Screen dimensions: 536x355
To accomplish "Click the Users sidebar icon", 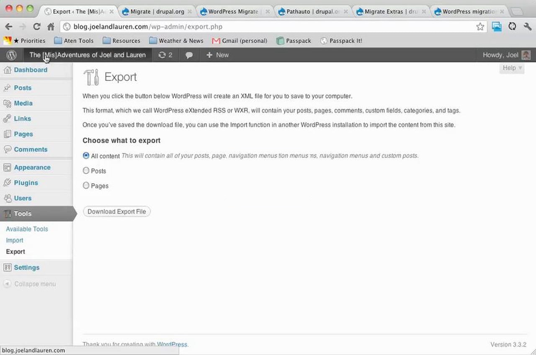I will (x=8, y=198).
